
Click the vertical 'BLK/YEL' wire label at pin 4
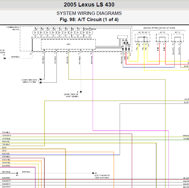(67, 60)
